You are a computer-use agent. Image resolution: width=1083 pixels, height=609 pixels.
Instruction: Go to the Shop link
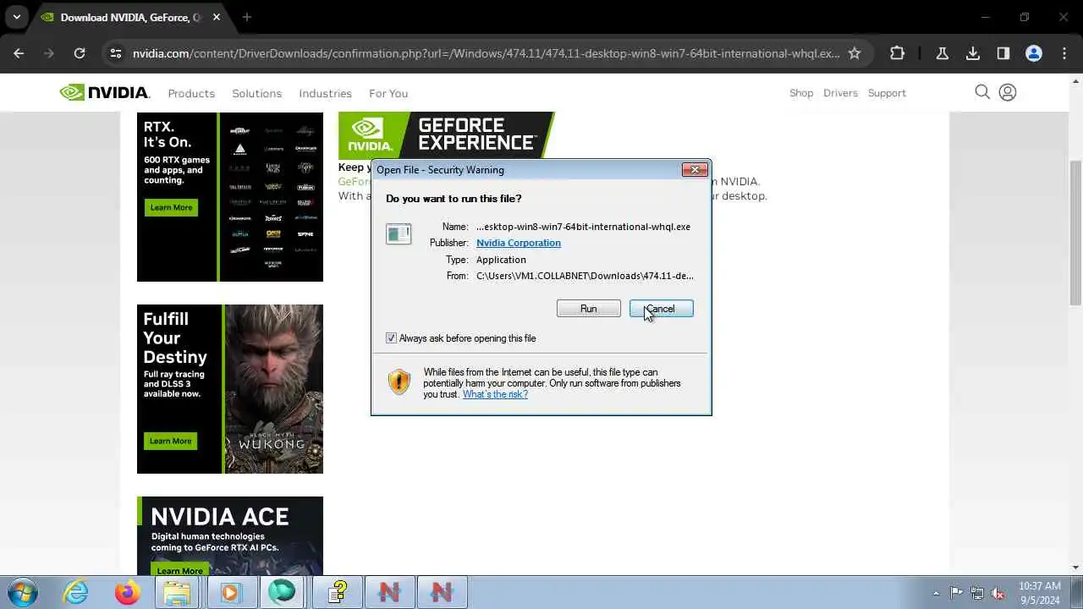point(801,93)
